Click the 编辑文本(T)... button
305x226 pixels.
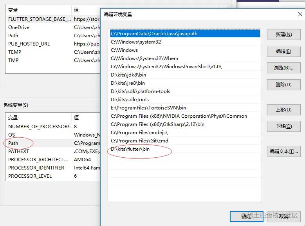point(283,151)
